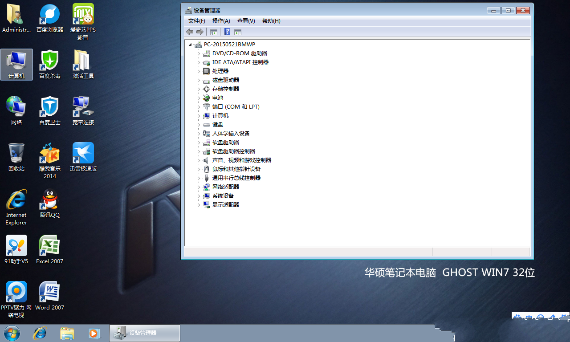This screenshot has height=342, width=570.
Task: Click the show/hide console tree toolbar icon
Action: pos(214,32)
